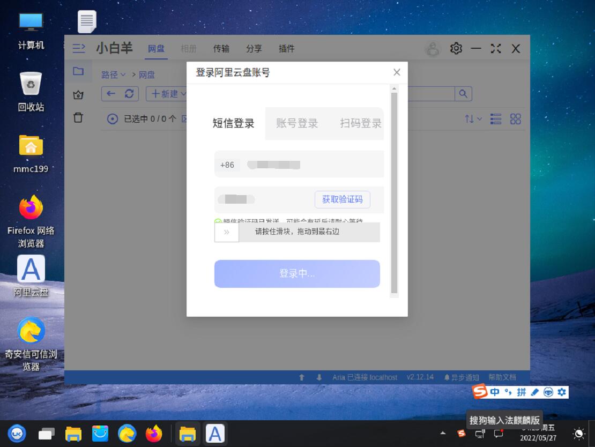The width and height of the screenshot is (595, 447).
Task: Close the 登录阿里云盘账号 dialog
Action: (397, 72)
